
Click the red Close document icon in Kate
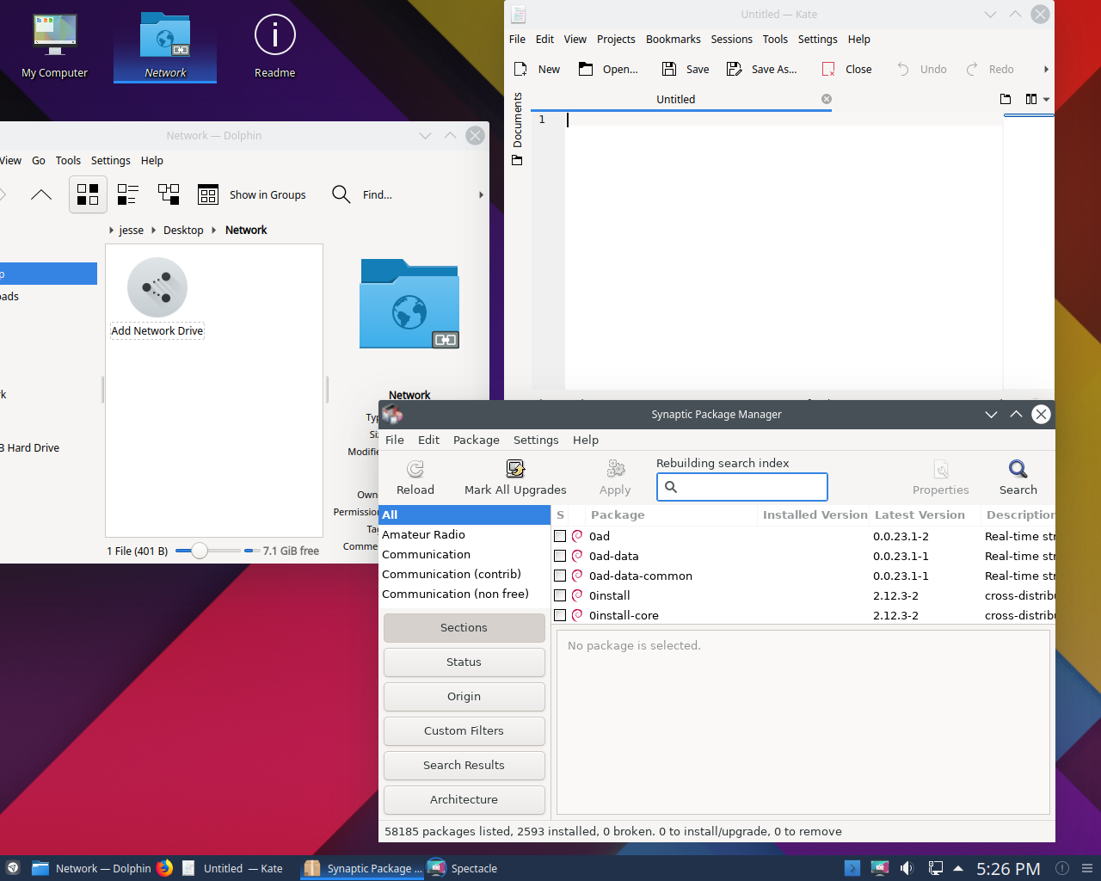pyautogui.click(x=828, y=69)
